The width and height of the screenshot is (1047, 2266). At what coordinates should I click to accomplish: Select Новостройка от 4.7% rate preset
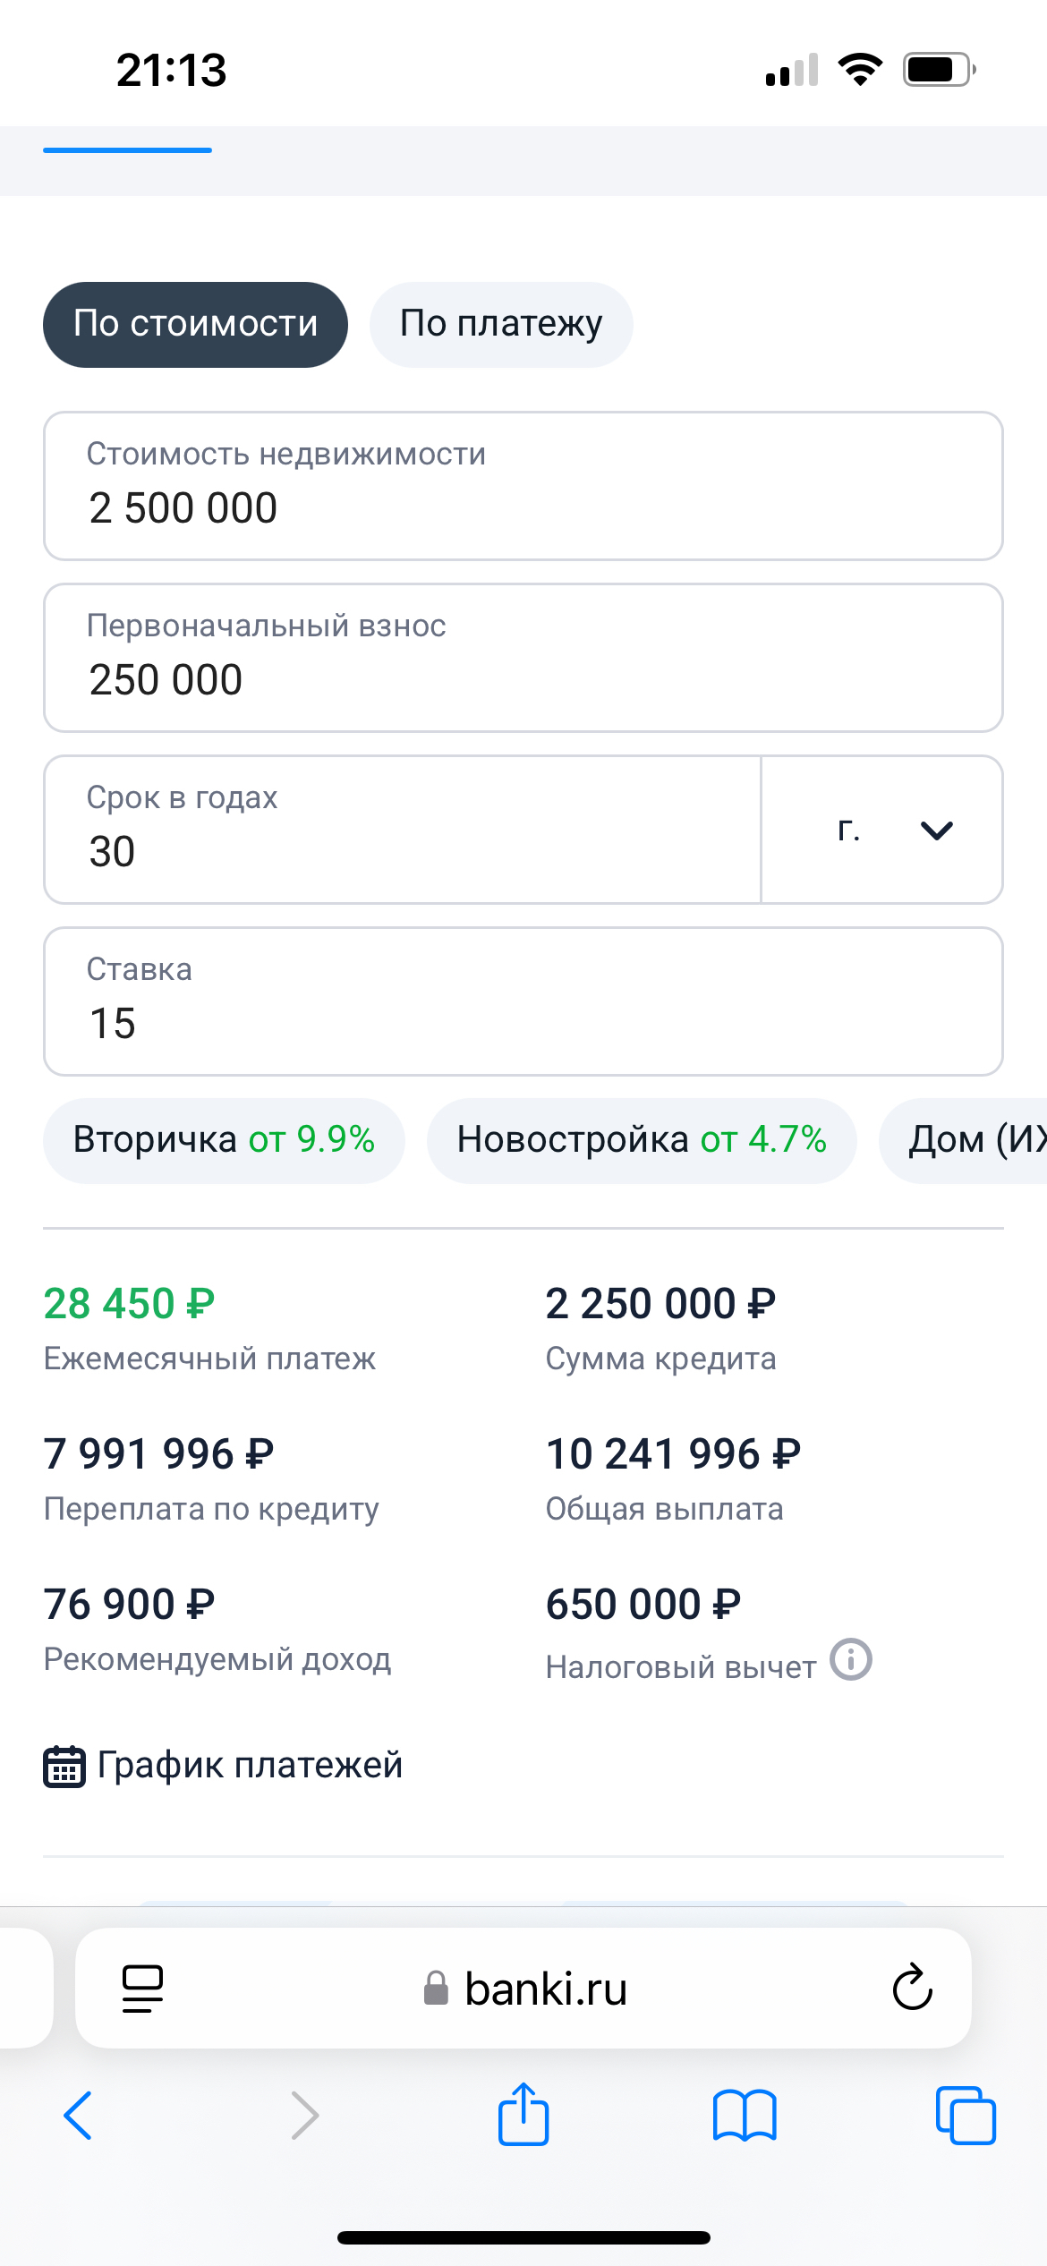(x=642, y=1140)
